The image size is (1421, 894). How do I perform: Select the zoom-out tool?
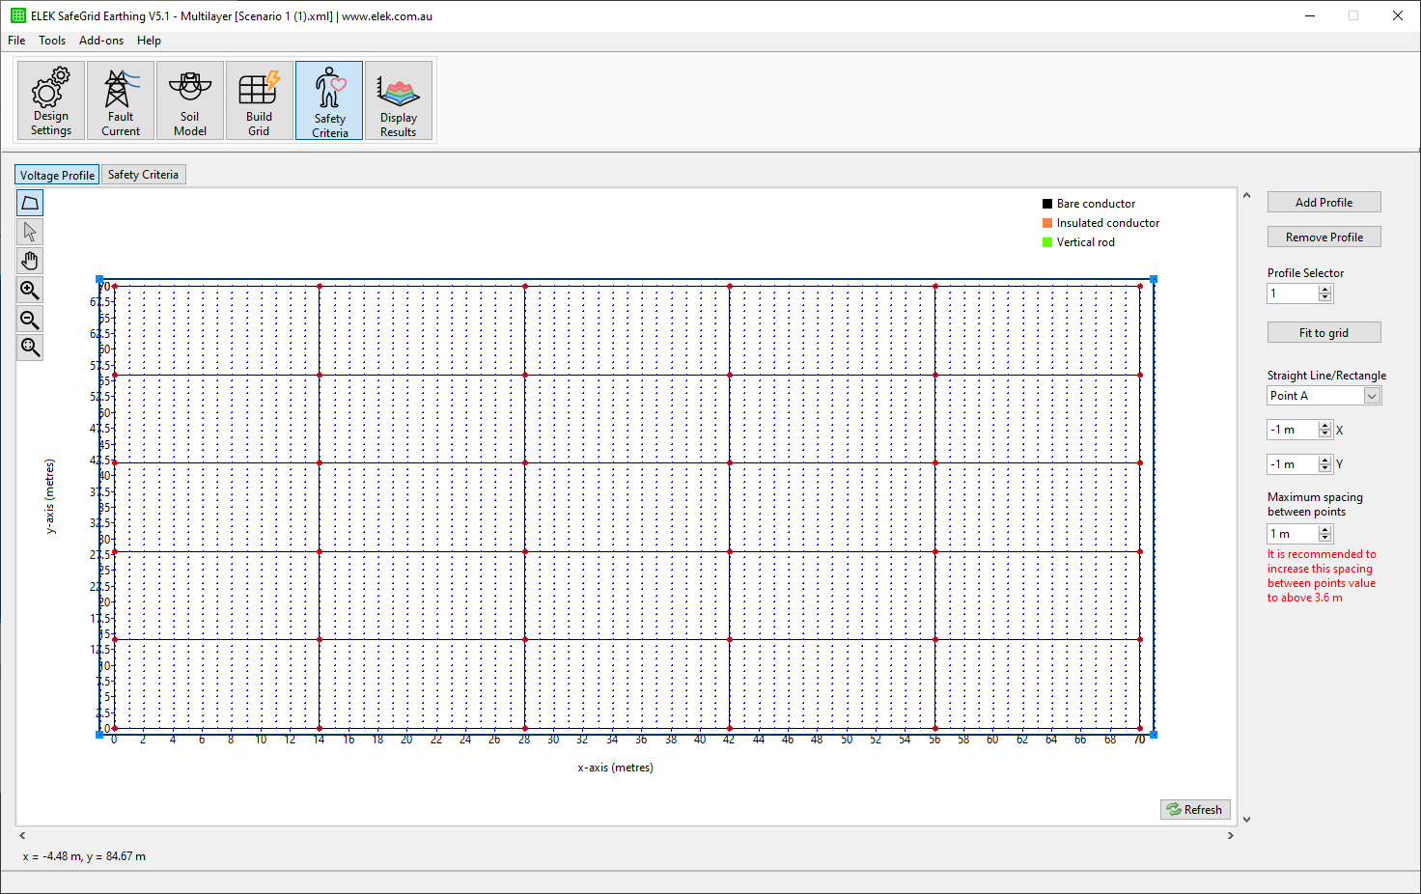(x=29, y=318)
